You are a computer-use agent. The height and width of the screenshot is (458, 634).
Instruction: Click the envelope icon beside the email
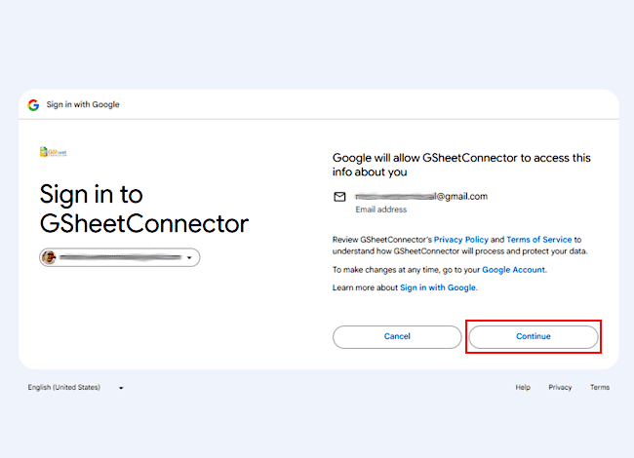(339, 196)
